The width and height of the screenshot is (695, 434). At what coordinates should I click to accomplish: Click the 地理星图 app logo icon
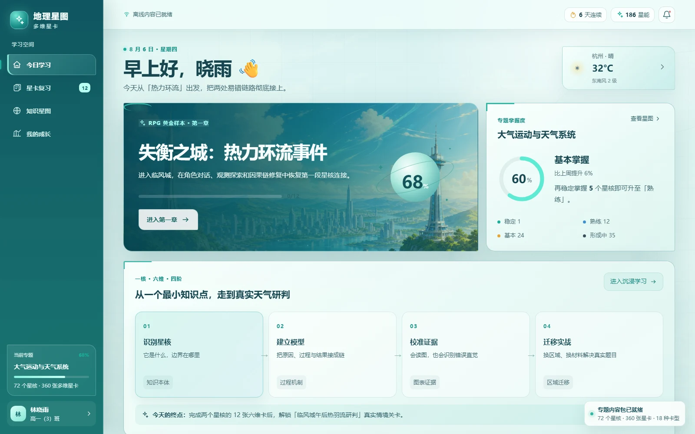pyautogui.click(x=19, y=20)
